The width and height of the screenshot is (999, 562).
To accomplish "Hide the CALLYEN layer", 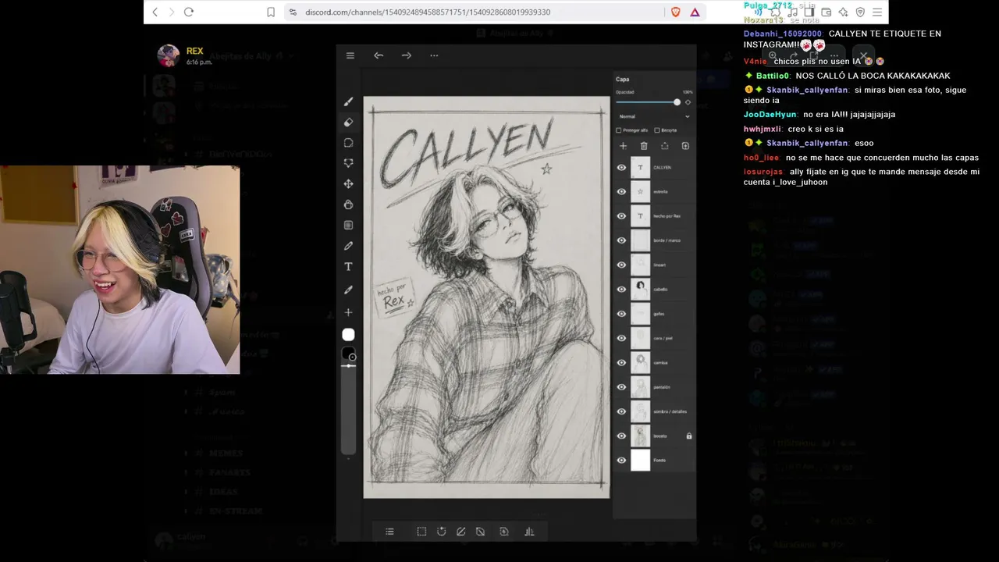I will point(621,167).
